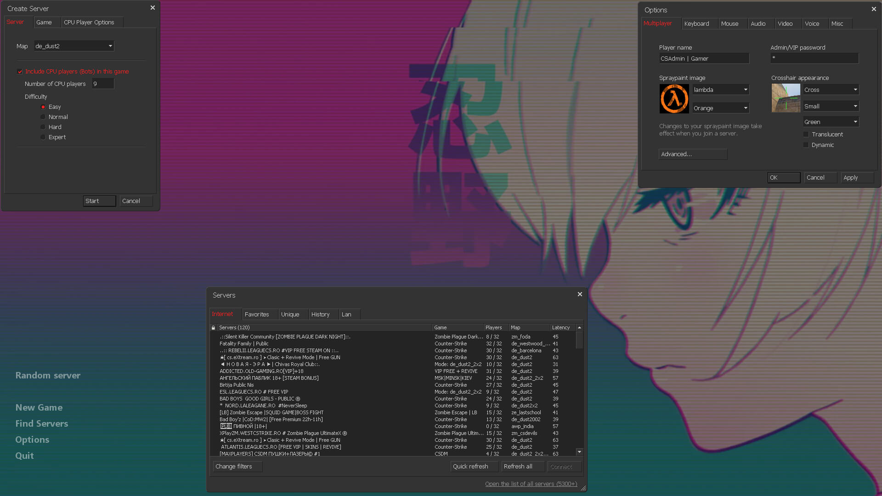Close the Create Server window
882x496 pixels.
pyautogui.click(x=153, y=8)
